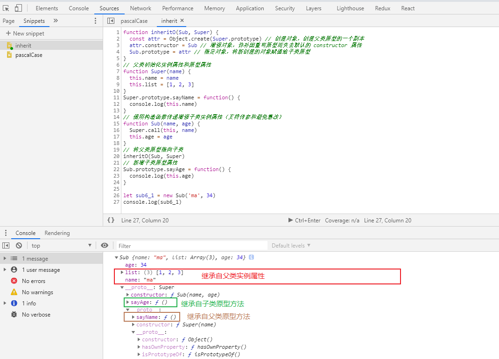Image resolution: width=499 pixels, height=359 pixels.
Task: Open the Memory panel tab
Action: click(215, 8)
